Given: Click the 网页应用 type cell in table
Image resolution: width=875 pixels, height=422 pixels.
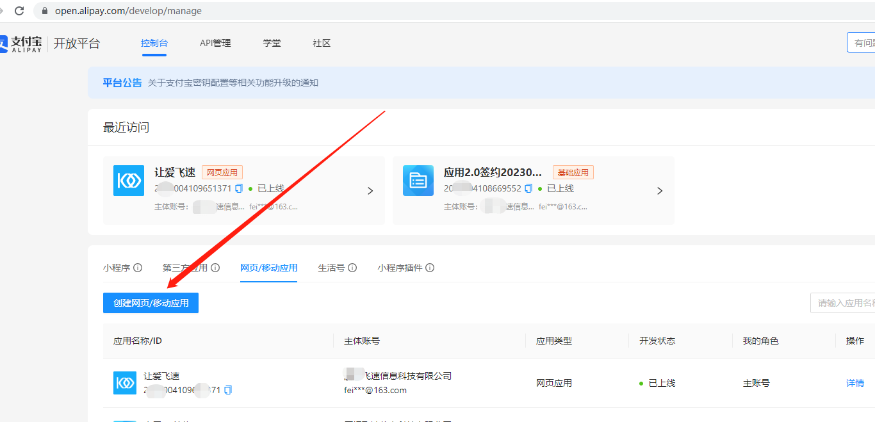Looking at the screenshot, I should [554, 383].
